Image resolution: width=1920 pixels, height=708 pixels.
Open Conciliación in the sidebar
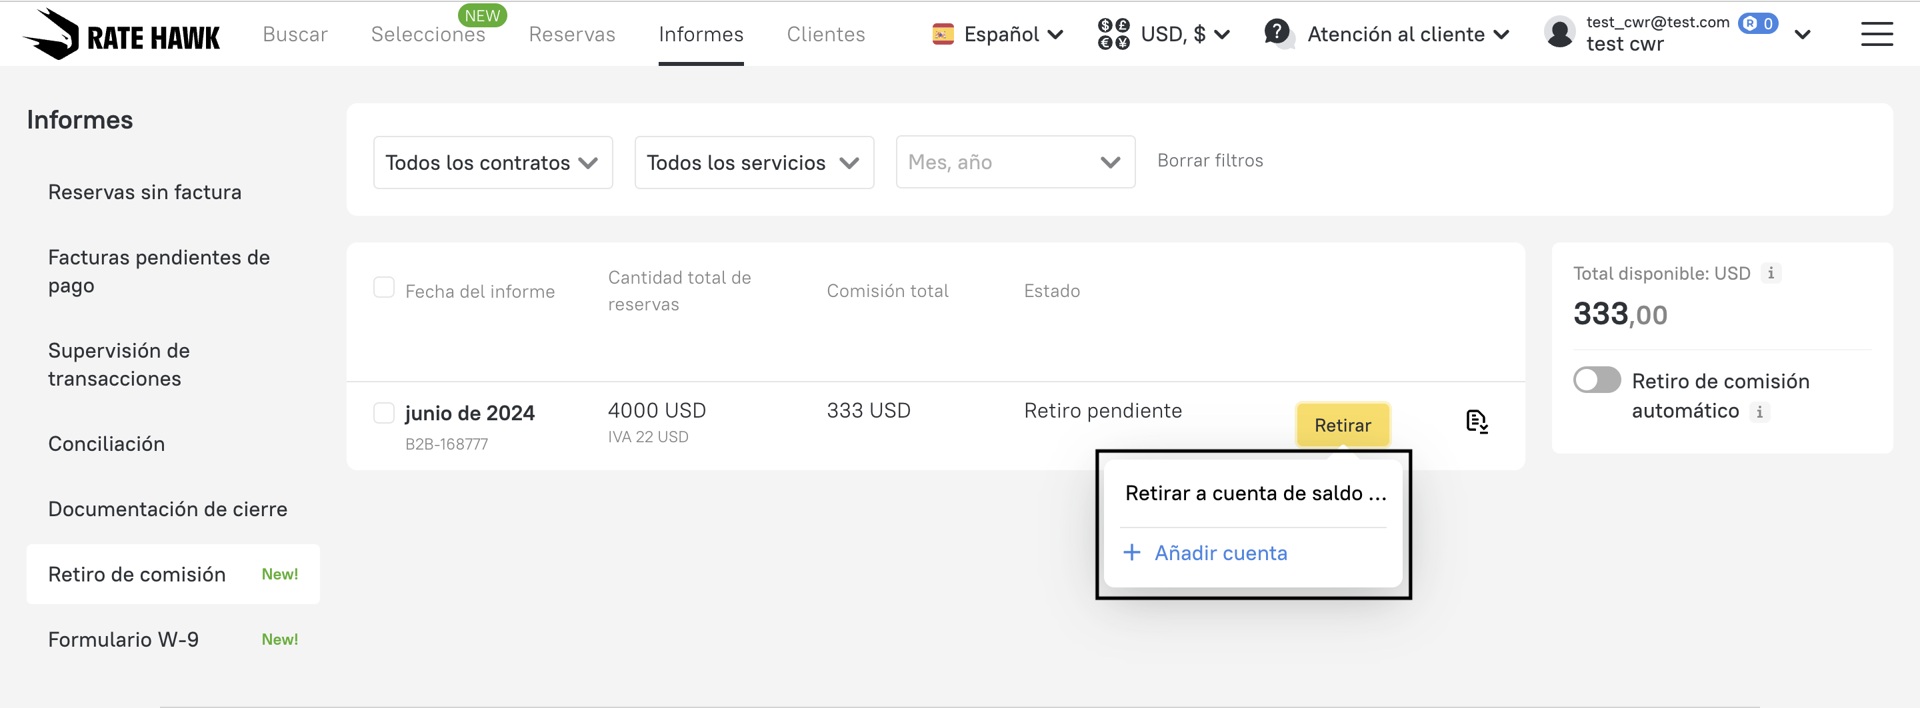[x=107, y=444]
